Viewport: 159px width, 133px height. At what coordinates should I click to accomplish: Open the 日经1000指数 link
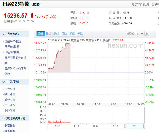point(12,41)
